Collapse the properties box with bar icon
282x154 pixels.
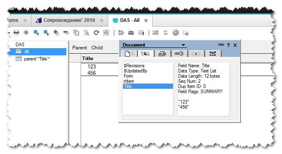coord(221,45)
